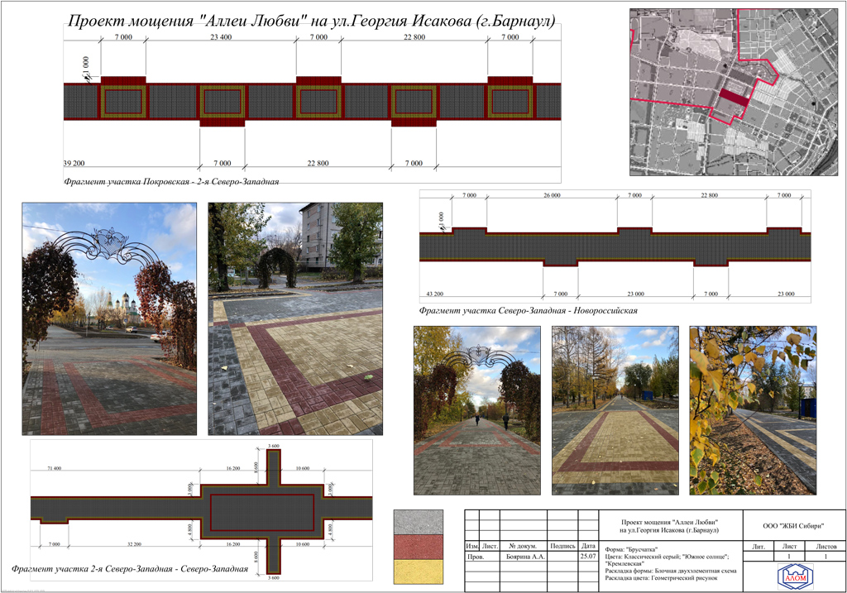Click the project name in the title block

point(669,526)
